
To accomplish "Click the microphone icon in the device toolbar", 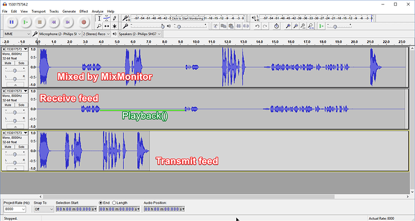I will [35, 34].
